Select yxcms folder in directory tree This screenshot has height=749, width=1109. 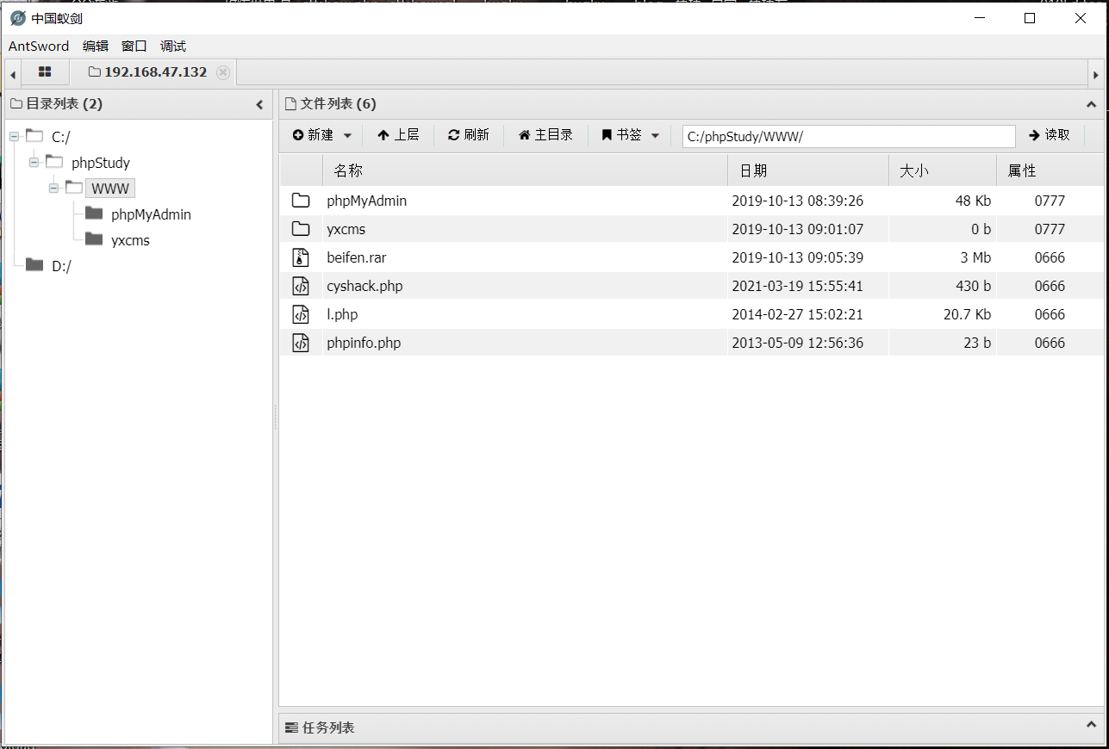pyautogui.click(x=130, y=240)
